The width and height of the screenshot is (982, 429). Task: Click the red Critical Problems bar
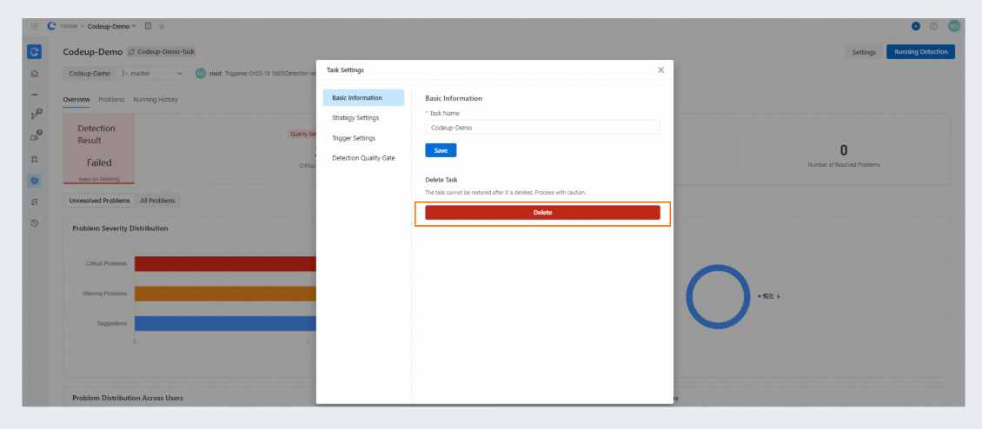[x=225, y=264]
